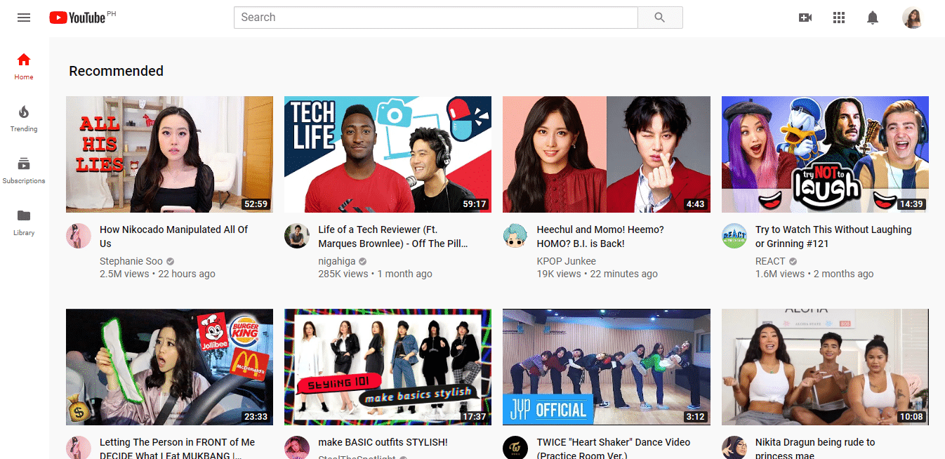This screenshot has width=945, height=459.
Task: Click the Stephanie Soo channel name
Action: [x=131, y=261]
